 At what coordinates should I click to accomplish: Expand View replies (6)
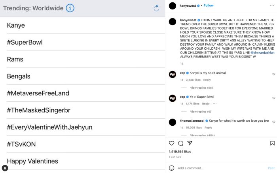(200, 112)
